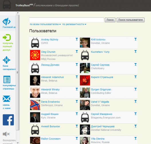Click the sidebar scroll down arrow

18,143
